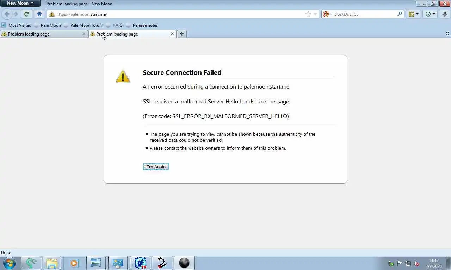Screen dimensions: 451x270
Task: Open the number 2 taskbar application
Action: (162, 263)
